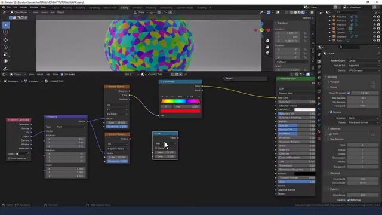The image size is (382, 215).
Task: Click the CHANGE THIS material name field
Action: (x=158, y=74)
